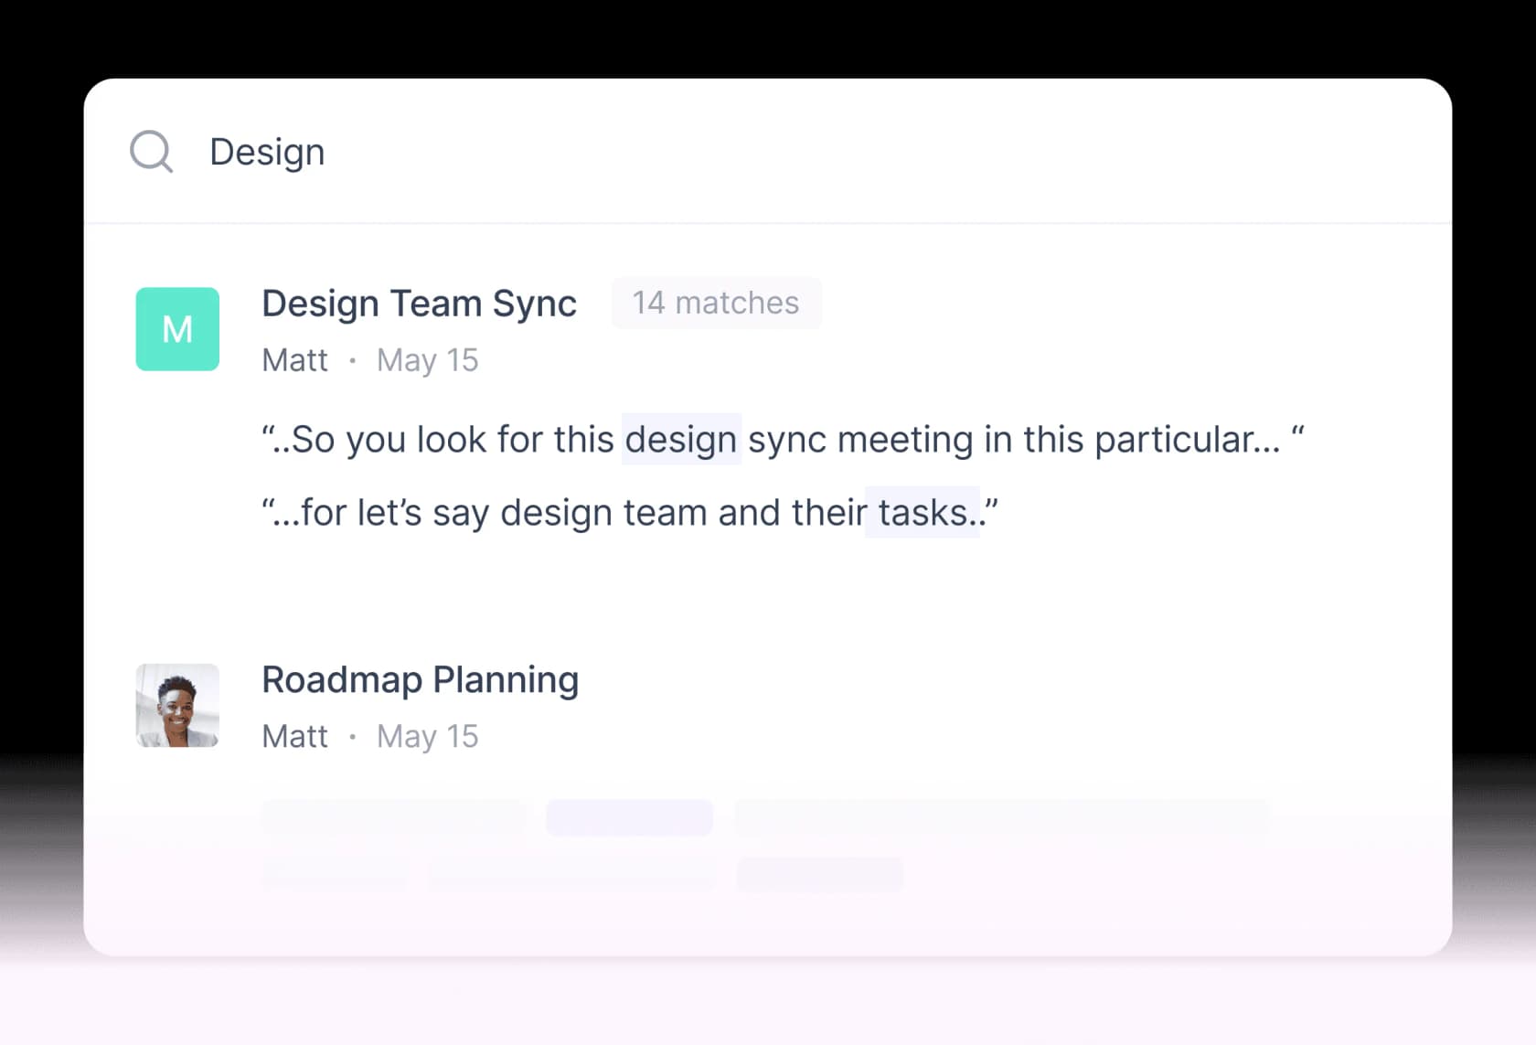This screenshot has width=1536, height=1045.
Task: Select the green M avatar icon
Action: pyautogui.click(x=177, y=329)
